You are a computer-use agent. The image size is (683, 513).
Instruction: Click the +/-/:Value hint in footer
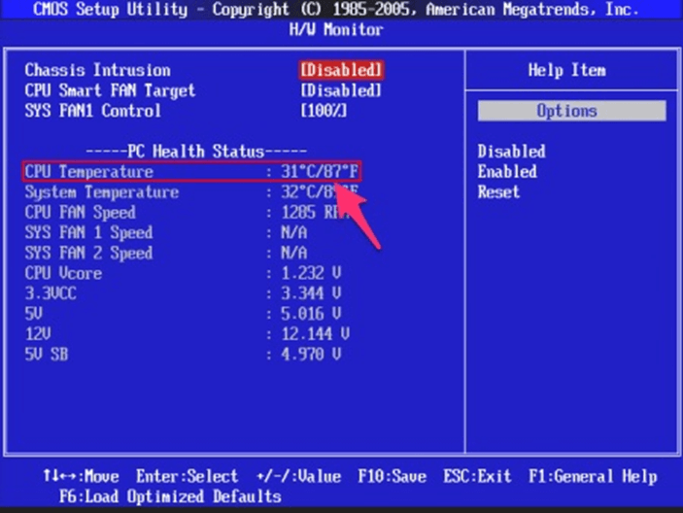pos(298,476)
